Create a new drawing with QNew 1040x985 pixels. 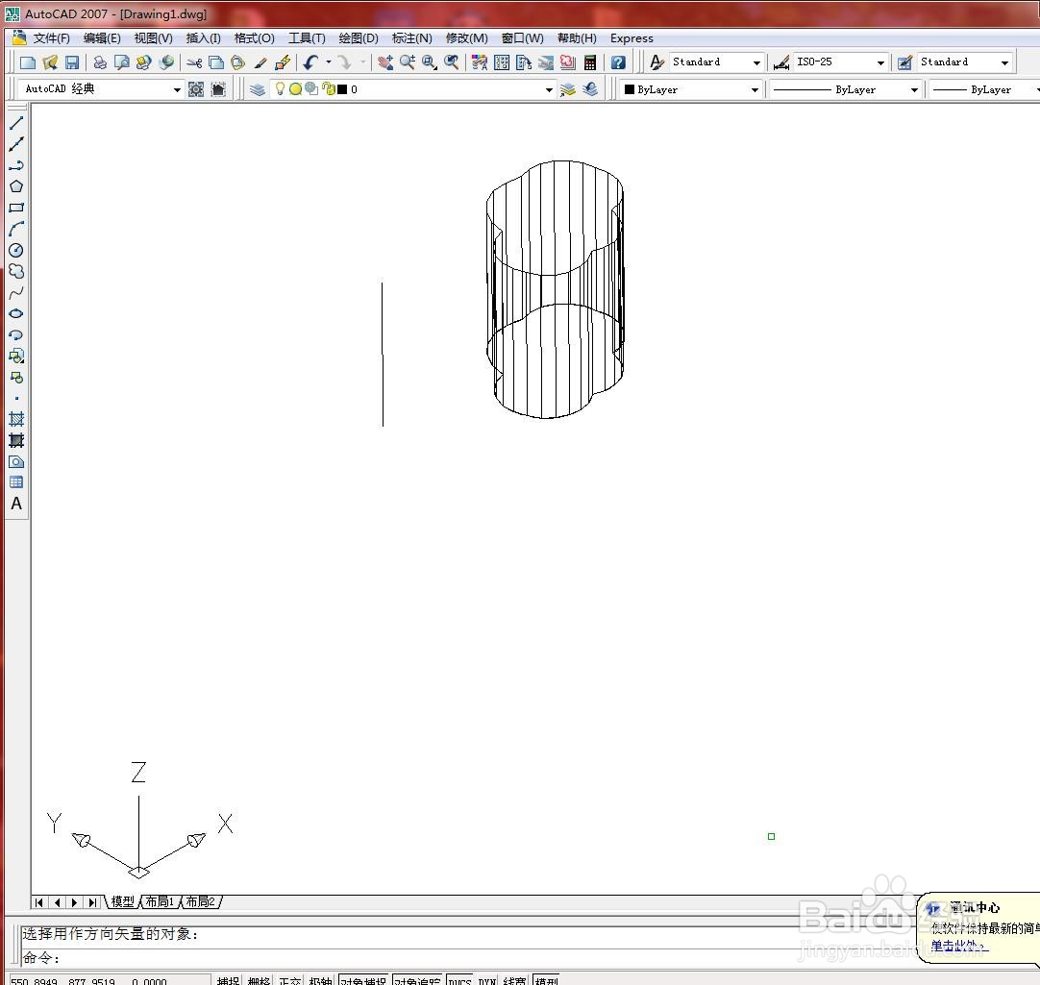click(28, 63)
